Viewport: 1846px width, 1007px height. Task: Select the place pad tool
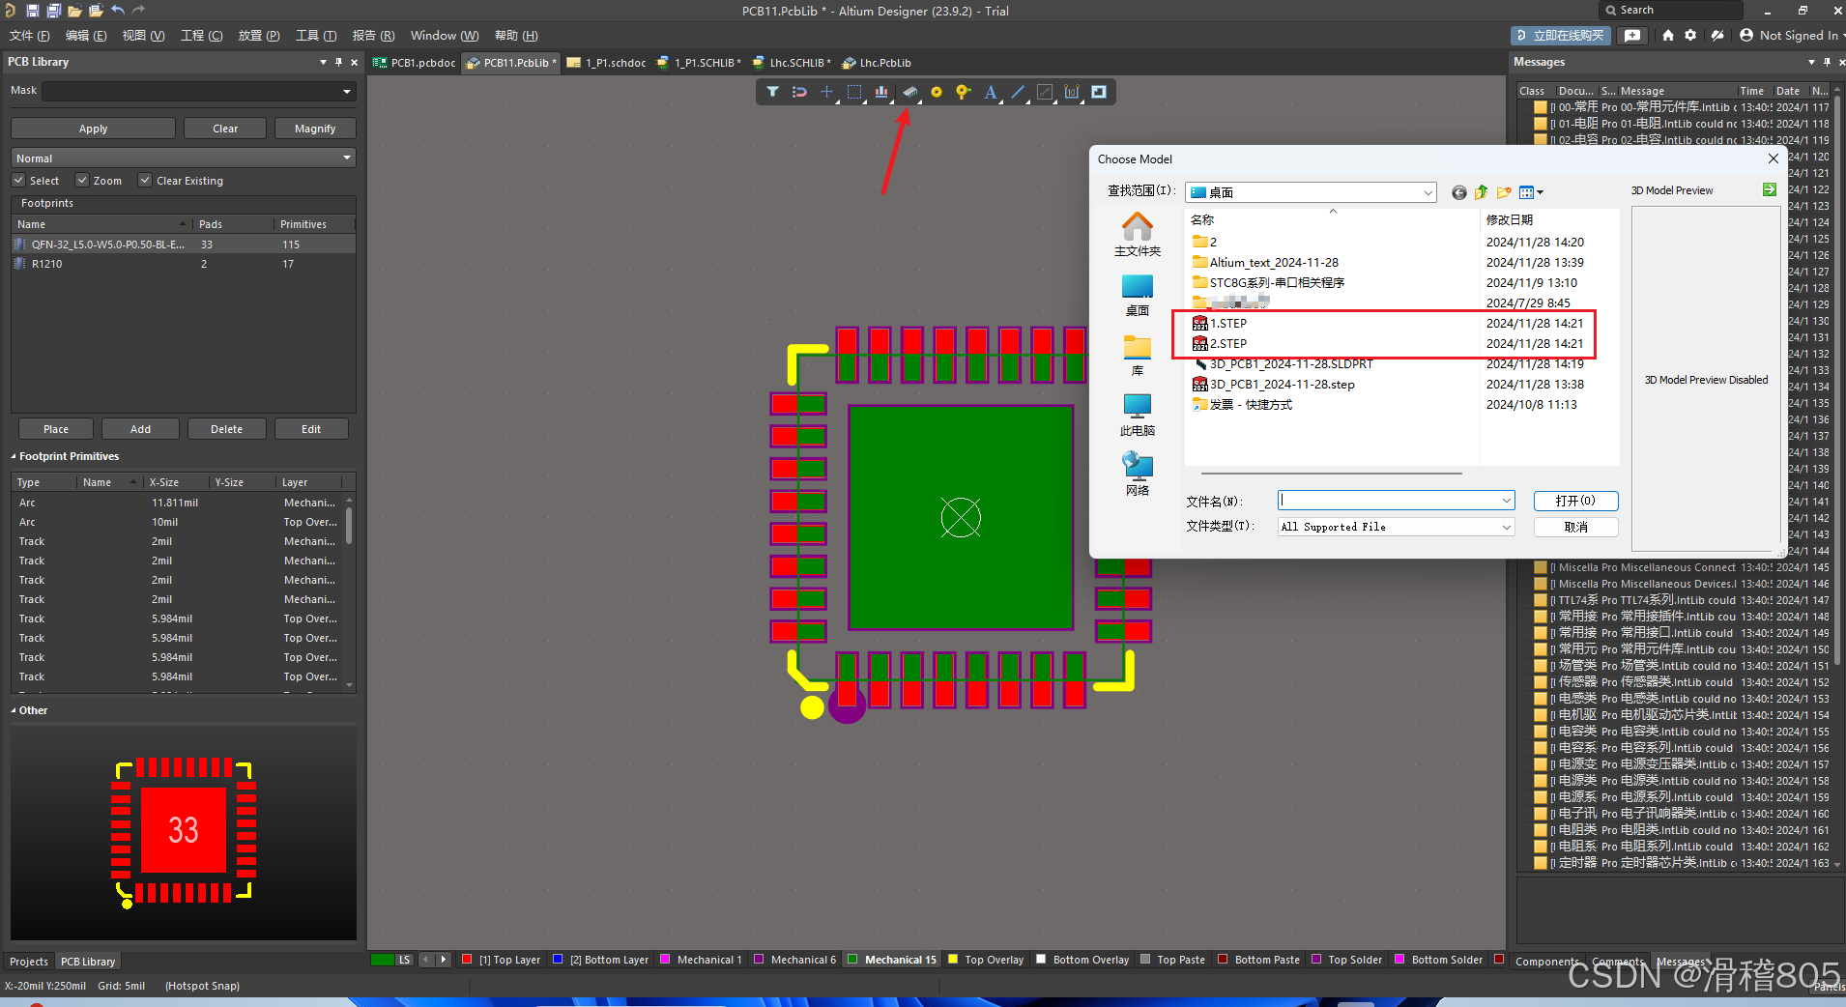pyautogui.click(x=937, y=92)
